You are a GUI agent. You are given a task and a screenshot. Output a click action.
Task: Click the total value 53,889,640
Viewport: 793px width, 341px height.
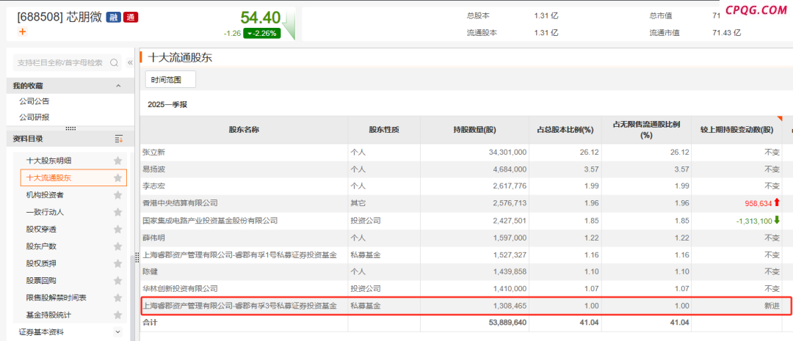pyautogui.click(x=506, y=323)
